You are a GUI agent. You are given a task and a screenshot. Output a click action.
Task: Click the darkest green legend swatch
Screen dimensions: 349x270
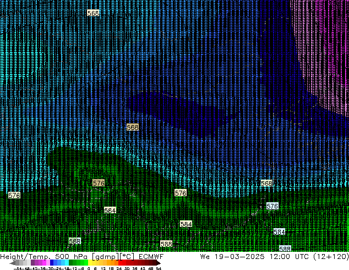tap(71, 263)
